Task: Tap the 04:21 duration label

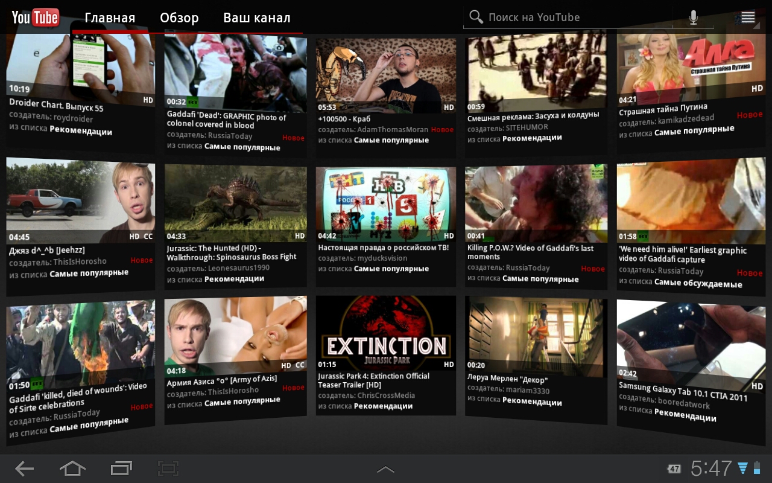Action: coord(628,100)
